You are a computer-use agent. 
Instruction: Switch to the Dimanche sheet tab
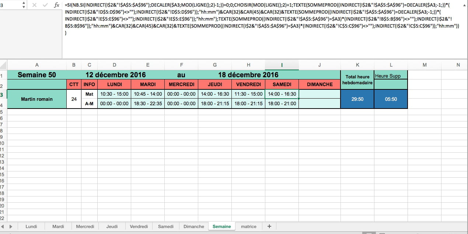194,226
